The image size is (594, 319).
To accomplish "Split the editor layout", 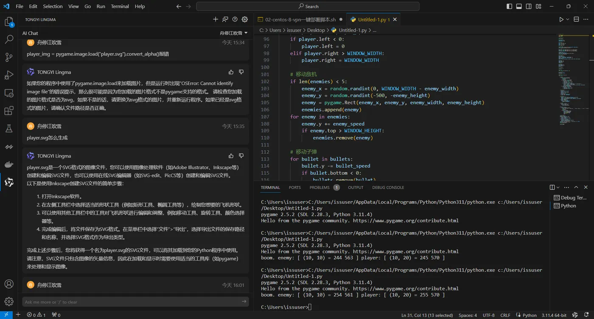I will (576, 19).
